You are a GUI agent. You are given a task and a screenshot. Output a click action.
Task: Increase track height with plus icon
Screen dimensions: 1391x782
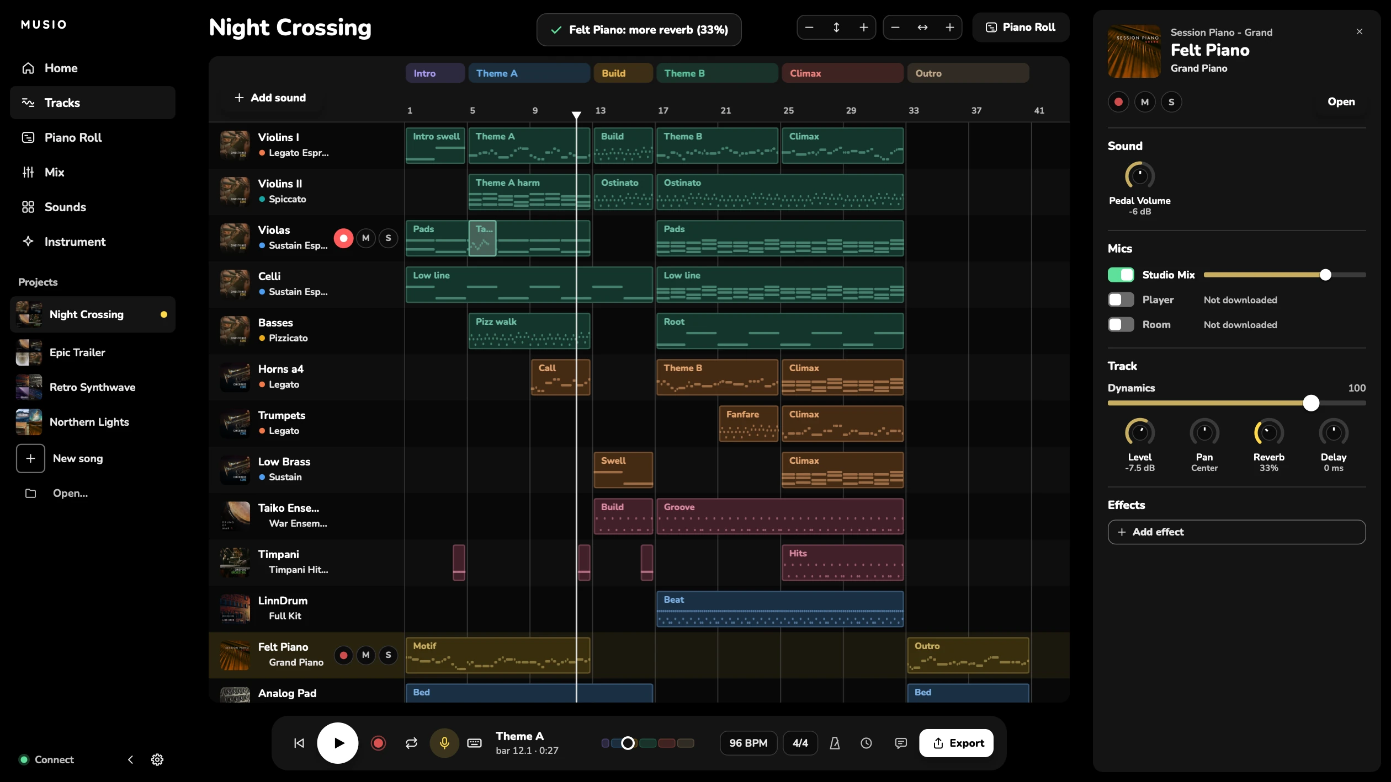(864, 27)
